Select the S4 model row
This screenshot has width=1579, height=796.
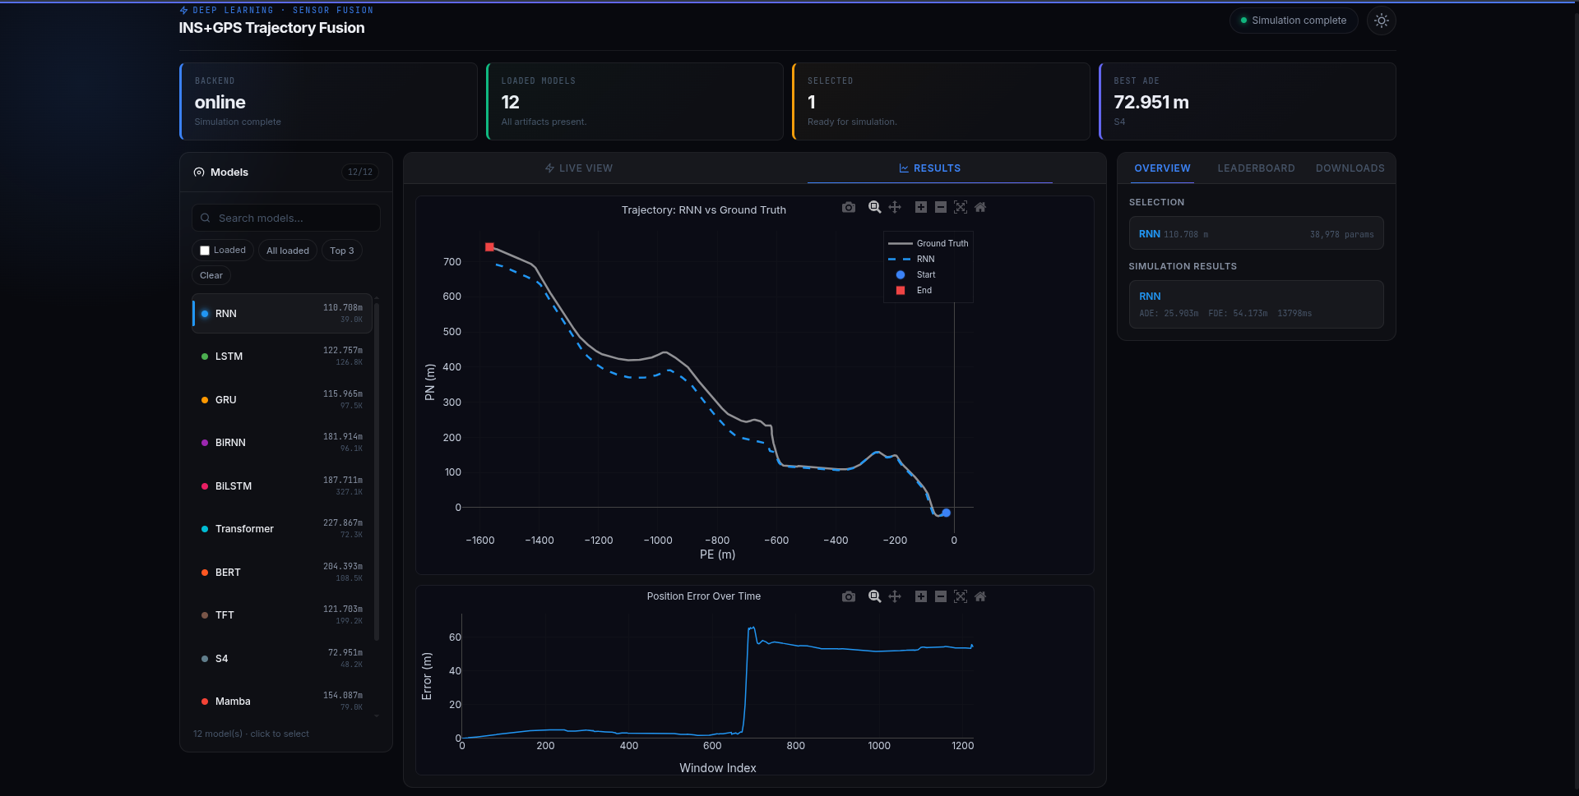pyautogui.click(x=282, y=659)
